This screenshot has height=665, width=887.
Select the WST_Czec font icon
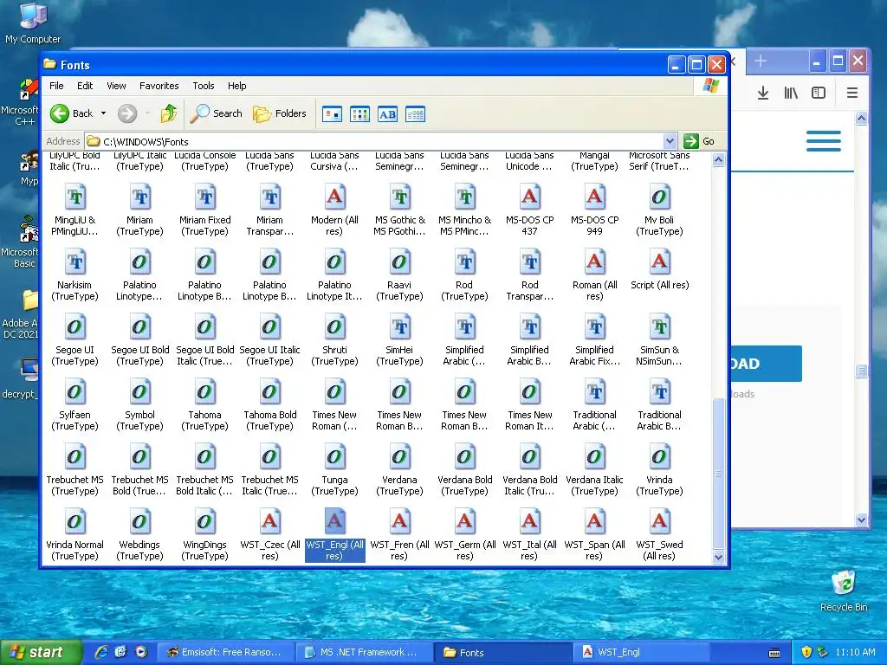point(270,520)
